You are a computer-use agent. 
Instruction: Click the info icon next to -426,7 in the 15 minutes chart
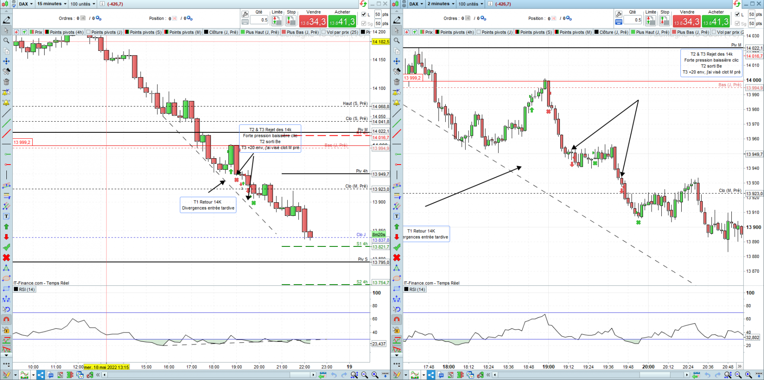102,4
